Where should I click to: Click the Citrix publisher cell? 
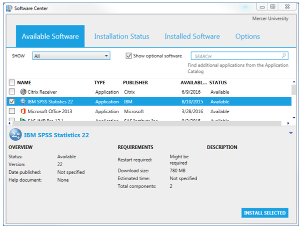(x=129, y=92)
